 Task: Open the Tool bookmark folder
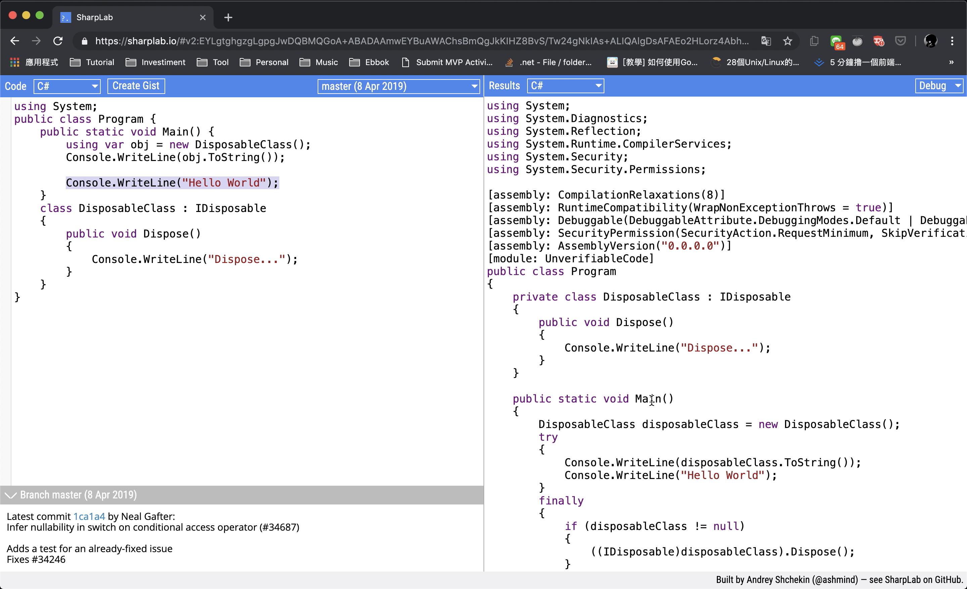tap(213, 62)
